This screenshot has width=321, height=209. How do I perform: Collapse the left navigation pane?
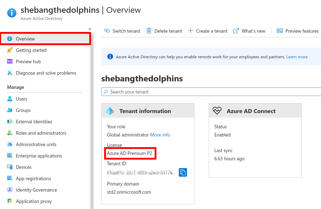[x=90, y=28]
